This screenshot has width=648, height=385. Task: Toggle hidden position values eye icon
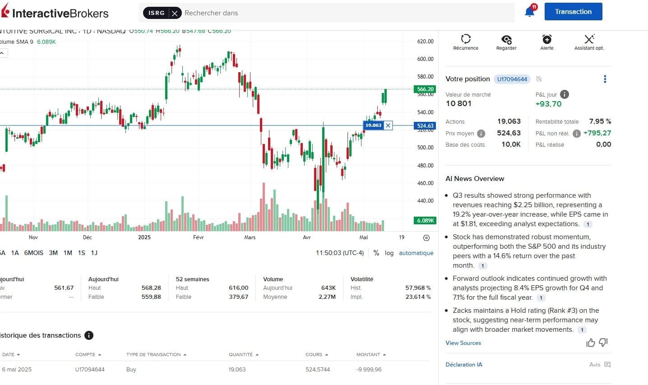coord(538,79)
